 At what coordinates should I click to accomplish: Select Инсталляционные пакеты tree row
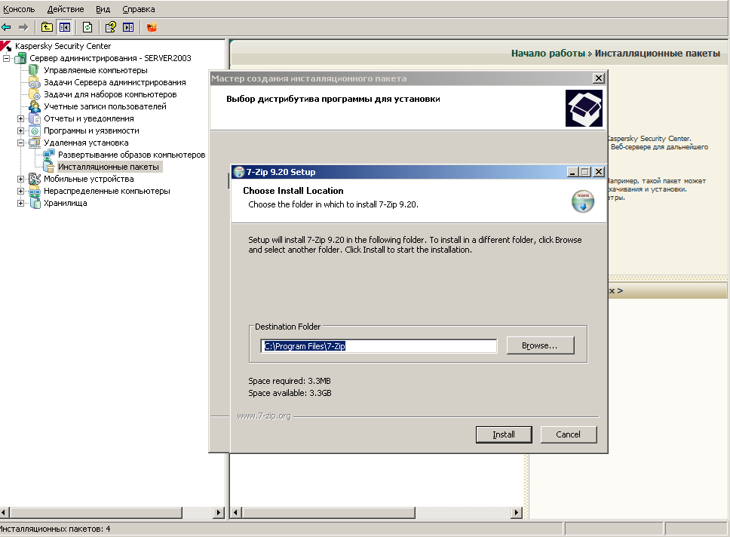point(109,167)
